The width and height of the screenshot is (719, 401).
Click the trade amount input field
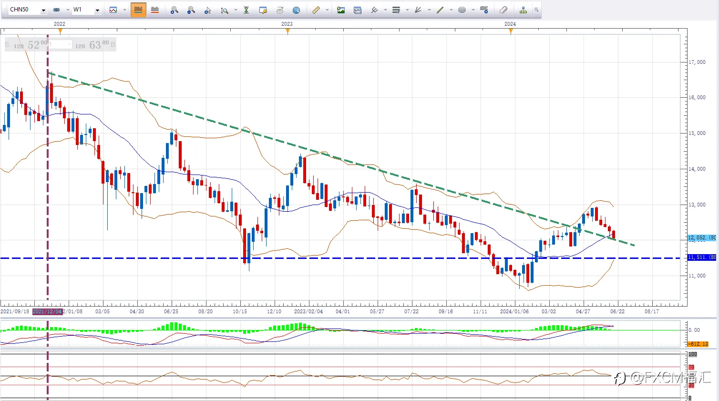coord(61,45)
